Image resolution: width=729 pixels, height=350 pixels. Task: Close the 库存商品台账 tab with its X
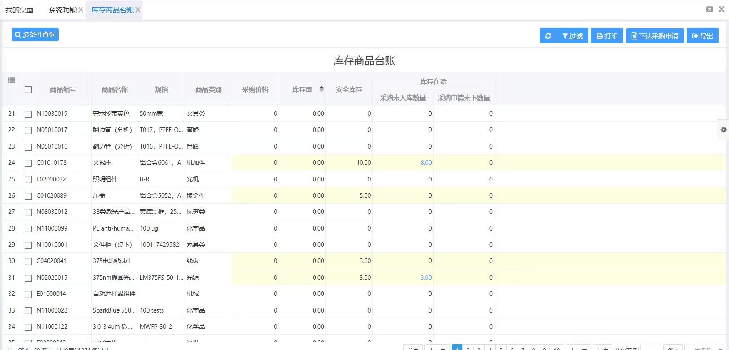pyautogui.click(x=138, y=10)
